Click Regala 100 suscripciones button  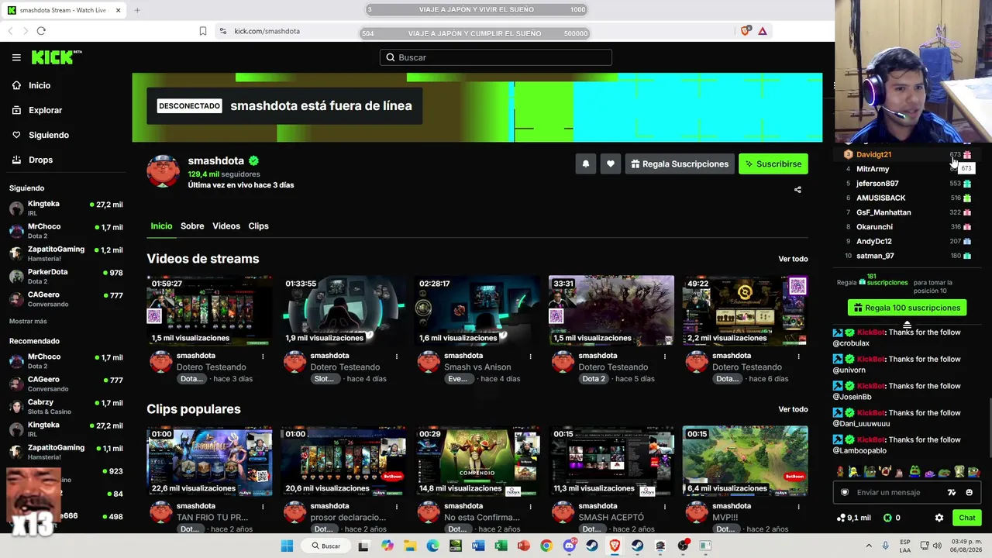point(907,308)
